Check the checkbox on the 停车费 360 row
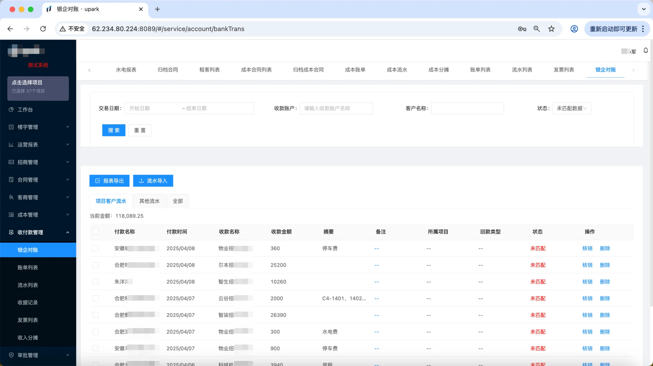Screen dimensions: 653x366 95,248
